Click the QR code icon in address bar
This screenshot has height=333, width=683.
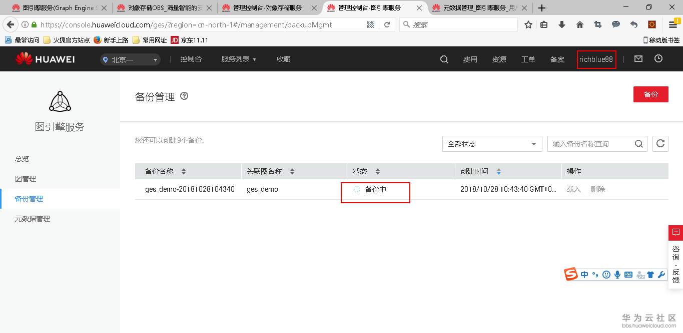[371, 24]
